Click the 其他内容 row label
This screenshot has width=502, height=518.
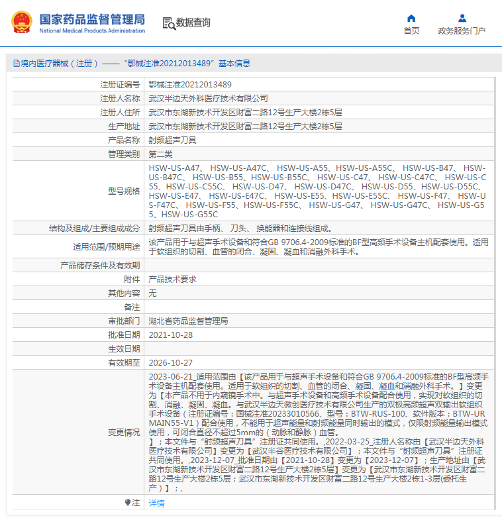pos(124,293)
